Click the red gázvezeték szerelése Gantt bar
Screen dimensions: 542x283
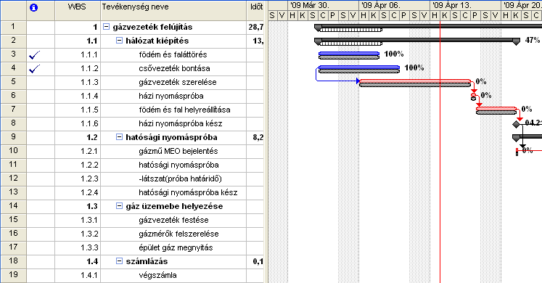(x=415, y=81)
